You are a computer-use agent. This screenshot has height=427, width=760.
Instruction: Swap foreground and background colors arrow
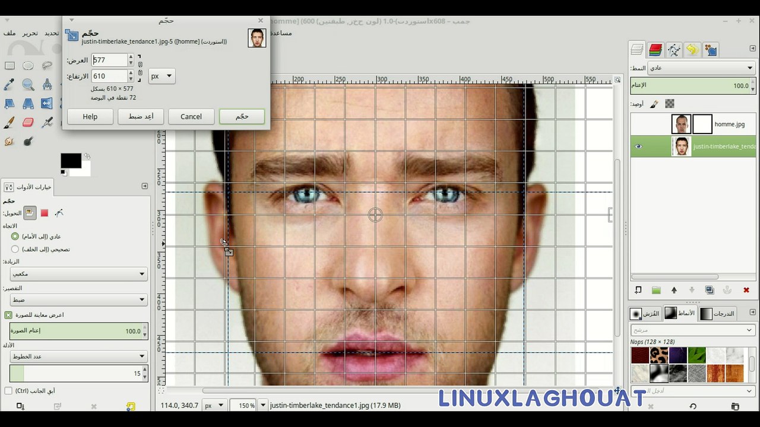point(87,156)
